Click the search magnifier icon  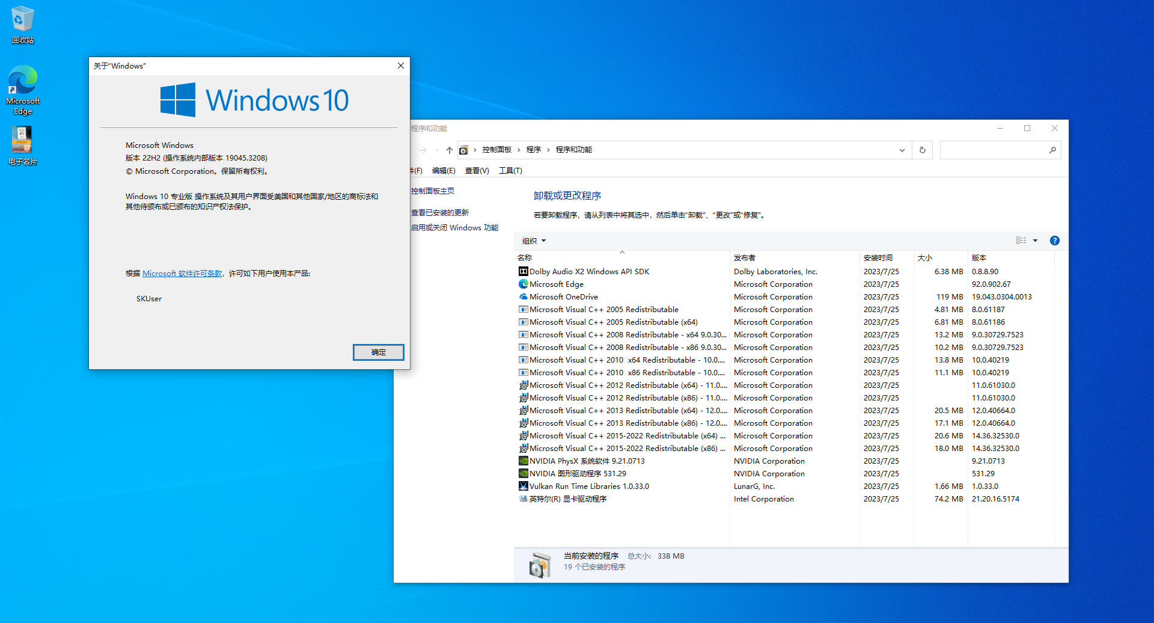(x=1052, y=150)
